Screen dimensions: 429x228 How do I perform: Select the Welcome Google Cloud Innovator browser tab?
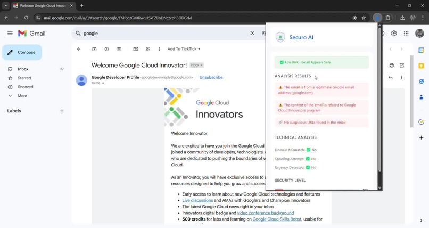43,5
